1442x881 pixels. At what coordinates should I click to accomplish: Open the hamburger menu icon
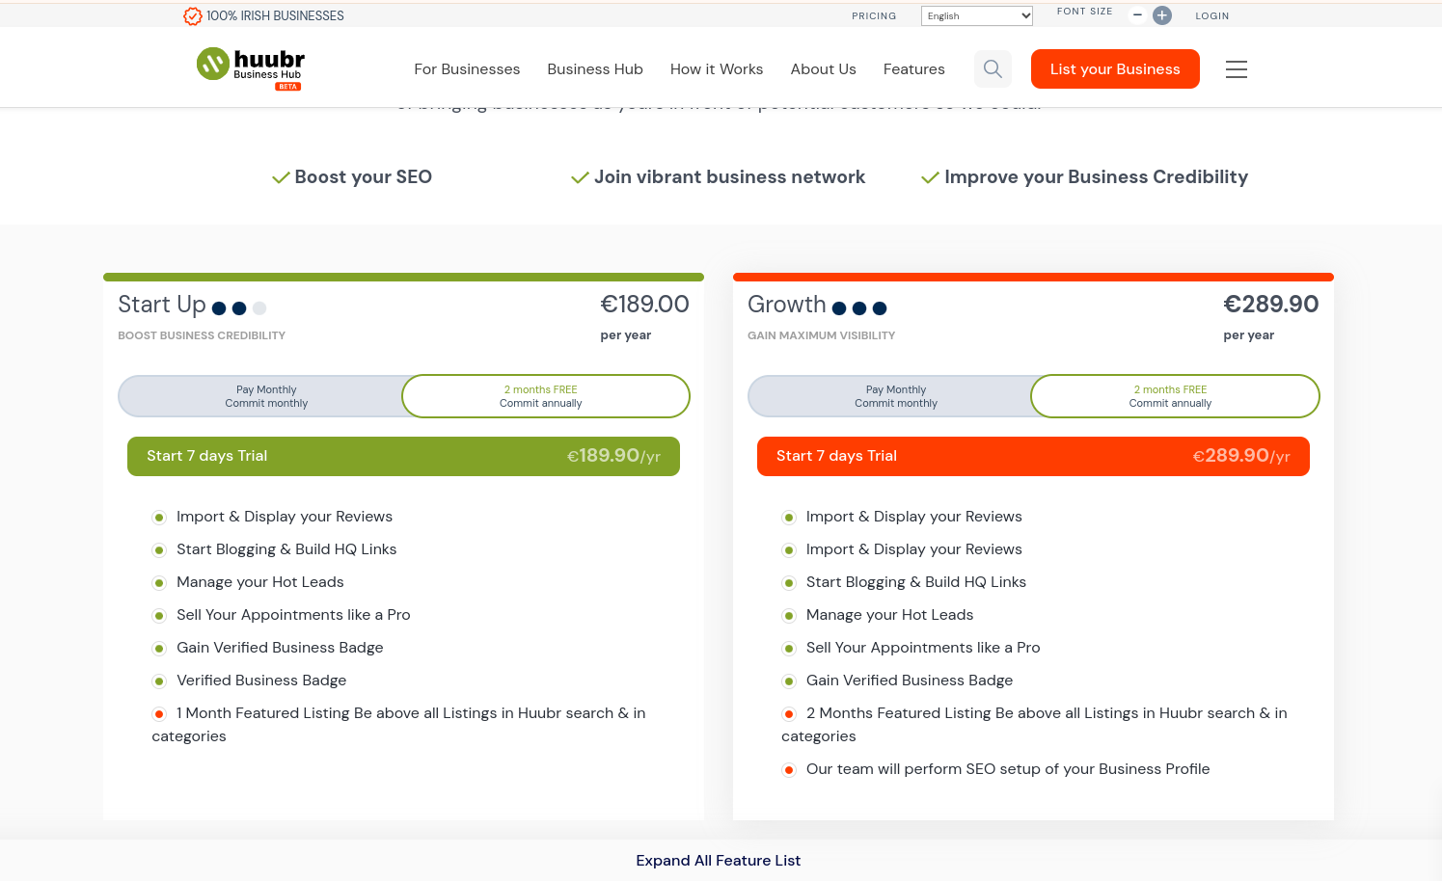pos(1237,69)
